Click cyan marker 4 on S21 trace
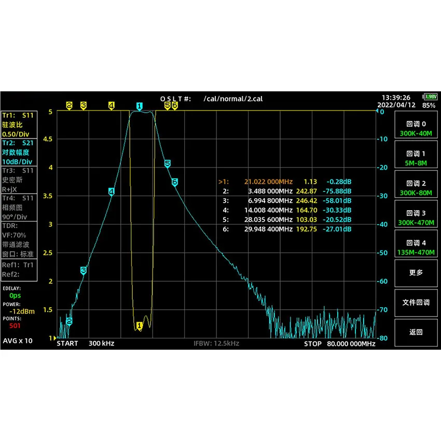The image size is (441, 441). (112, 192)
